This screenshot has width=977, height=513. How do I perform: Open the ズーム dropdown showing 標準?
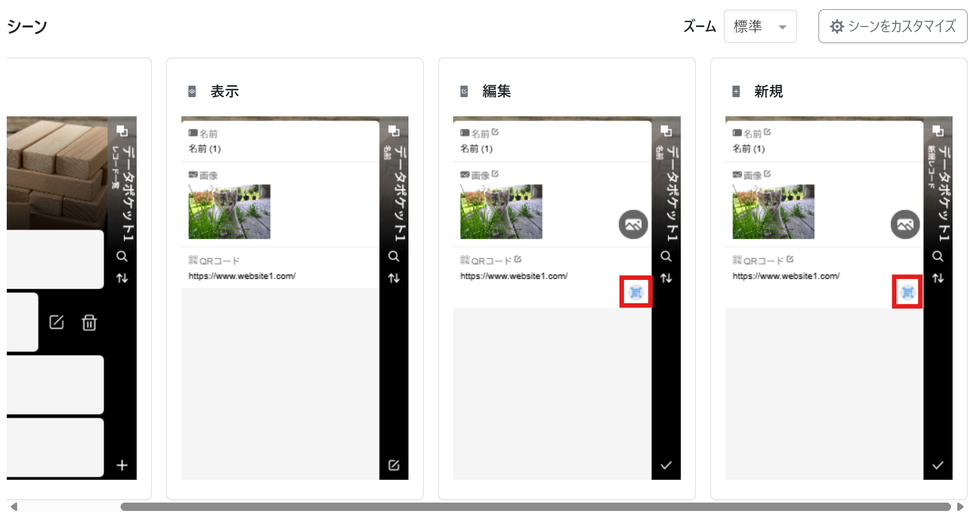[760, 26]
